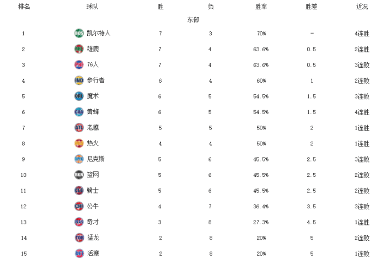Open the 活塞 team link
Image resolution: width=386 pixels, height=259 pixels.
point(93,253)
